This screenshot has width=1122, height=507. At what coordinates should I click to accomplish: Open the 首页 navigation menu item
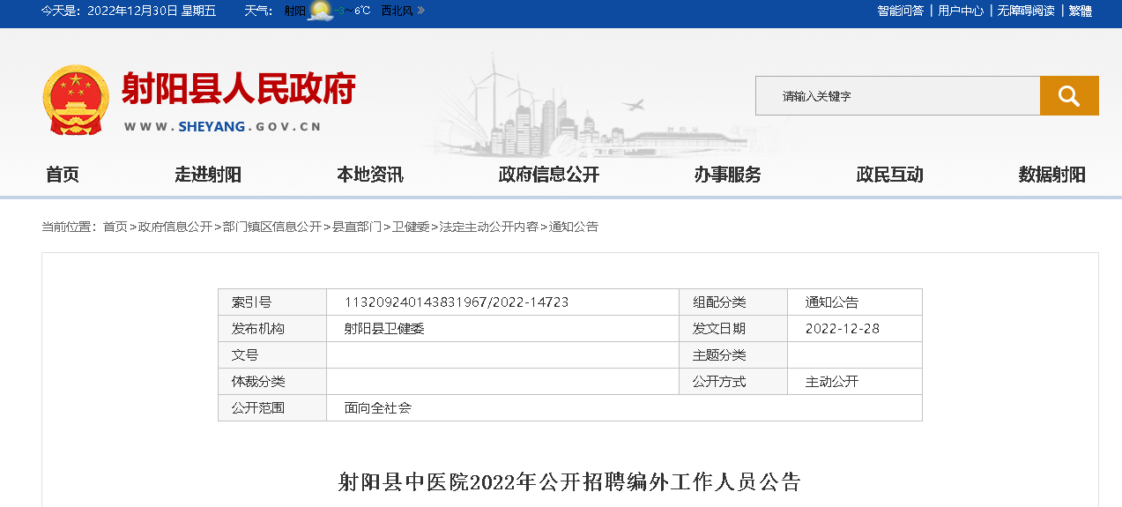point(63,175)
